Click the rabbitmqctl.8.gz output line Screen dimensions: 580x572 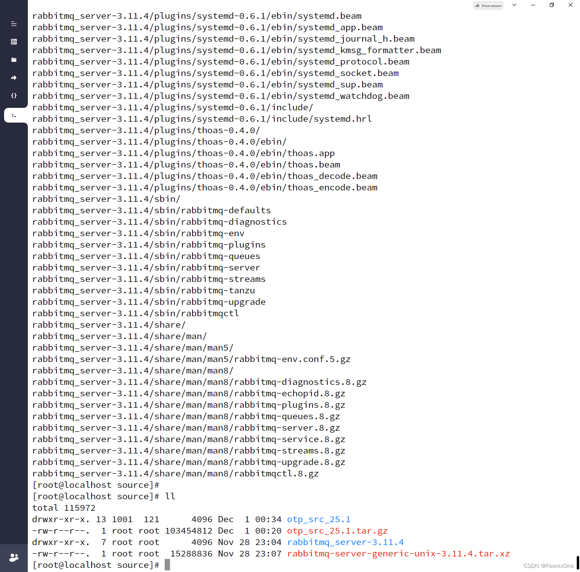tap(175, 474)
